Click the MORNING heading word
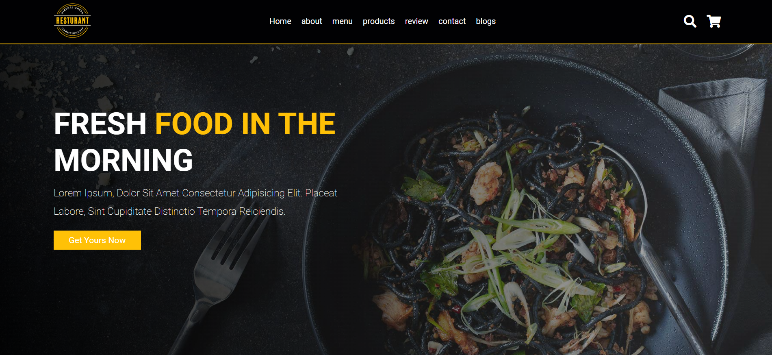The height and width of the screenshot is (355, 772). 124,160
